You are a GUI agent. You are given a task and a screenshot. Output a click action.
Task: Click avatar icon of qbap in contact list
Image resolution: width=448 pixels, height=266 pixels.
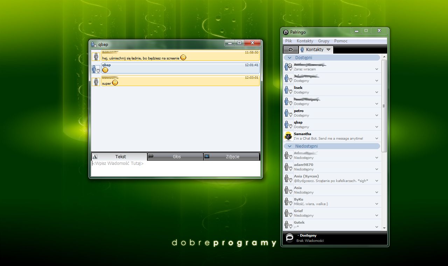click(x=288, y=125)
